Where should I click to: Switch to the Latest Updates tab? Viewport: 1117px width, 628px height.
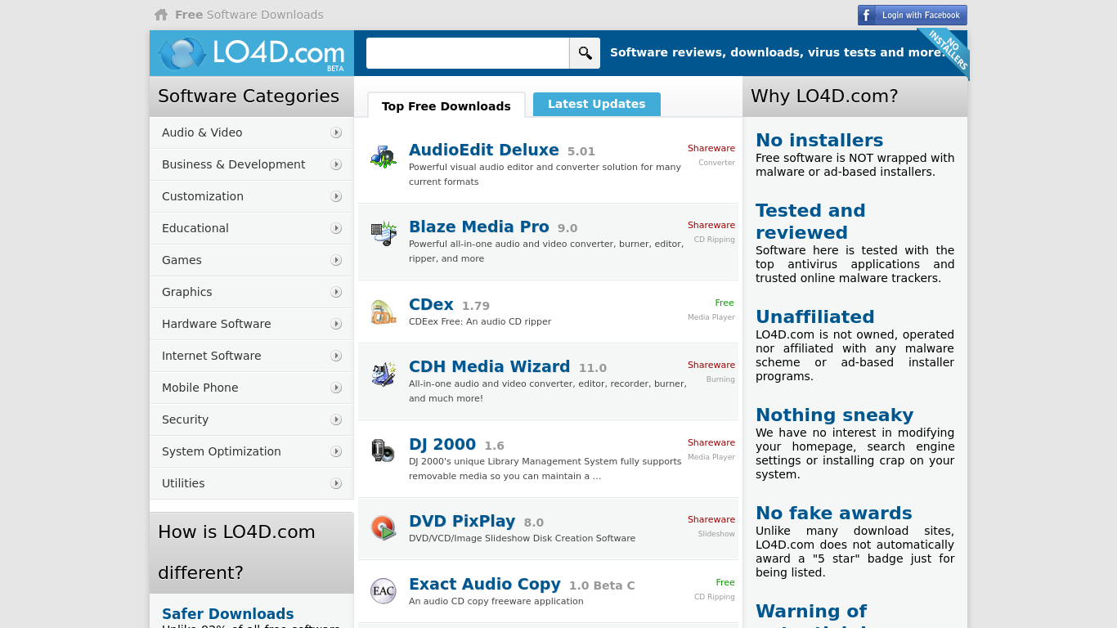(597, 104)
